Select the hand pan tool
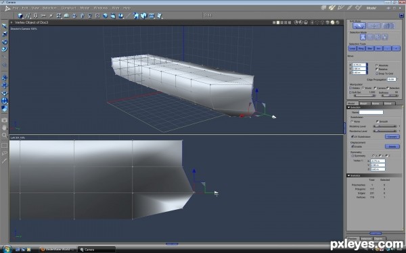This screenshot has height=253, width=406. [5, 128]
